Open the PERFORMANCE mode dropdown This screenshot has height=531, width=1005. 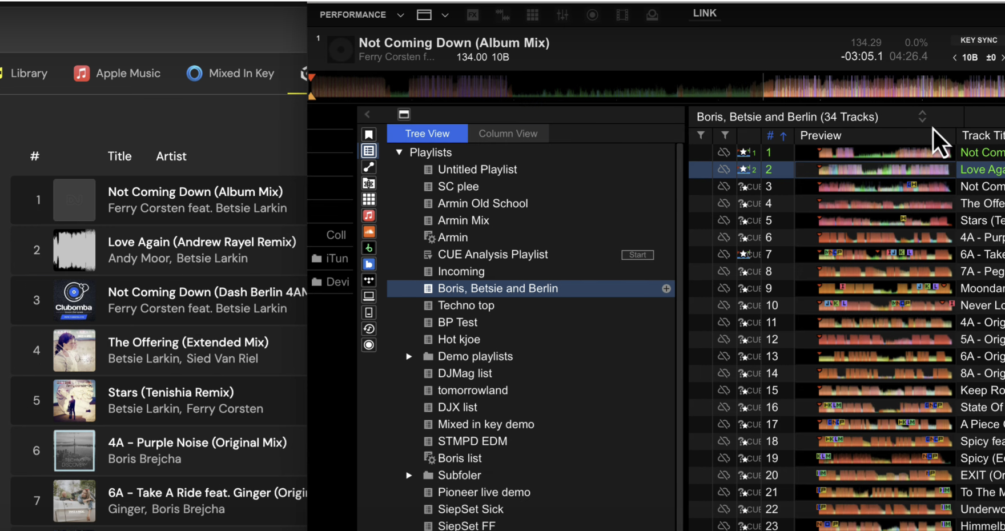click(x=400, y=14)
